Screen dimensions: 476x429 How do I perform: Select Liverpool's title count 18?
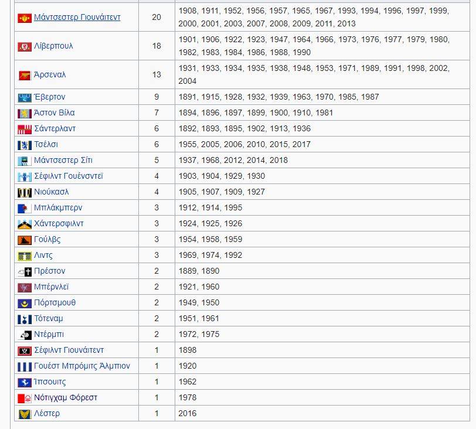point(157,46)
